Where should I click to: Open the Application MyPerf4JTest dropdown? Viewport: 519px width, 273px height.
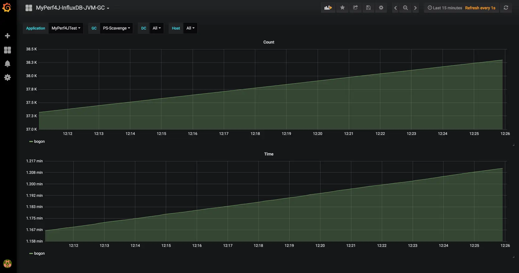point(66,28)
